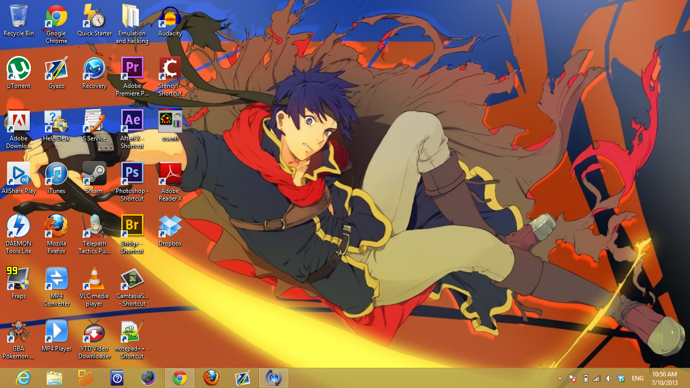This screenshot has height=388, width=690.
Task: Click the Gyazo taskbar icon
Action: [242, 378]
